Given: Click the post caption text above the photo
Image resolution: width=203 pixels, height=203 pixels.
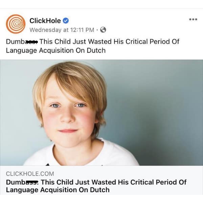Looking at the screenshot, I should click(x=92, y=46).
